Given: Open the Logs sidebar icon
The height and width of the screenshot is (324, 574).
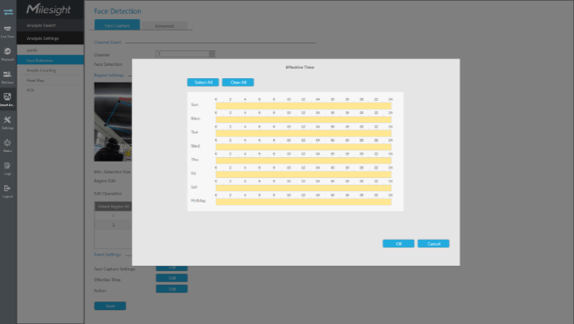Looking at the screenshot, I should coord(8,168).
